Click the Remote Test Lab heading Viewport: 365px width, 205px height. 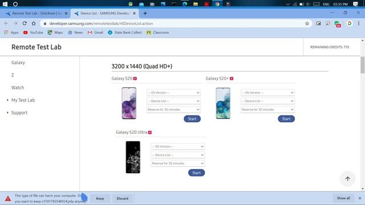click(x=36, y=47)
